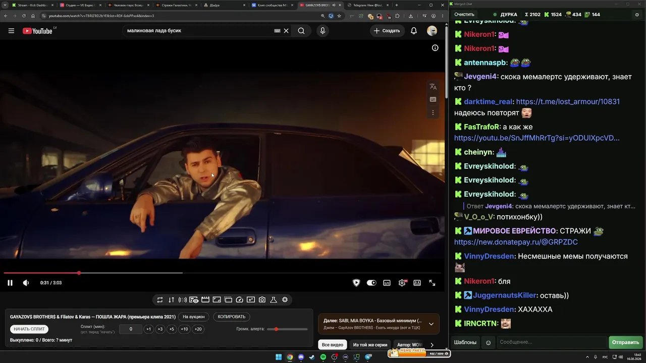The width and height of the screenshot is (646, 363).
Task: Expand the Далее up-next playlist panel
Action: [431, 324]
